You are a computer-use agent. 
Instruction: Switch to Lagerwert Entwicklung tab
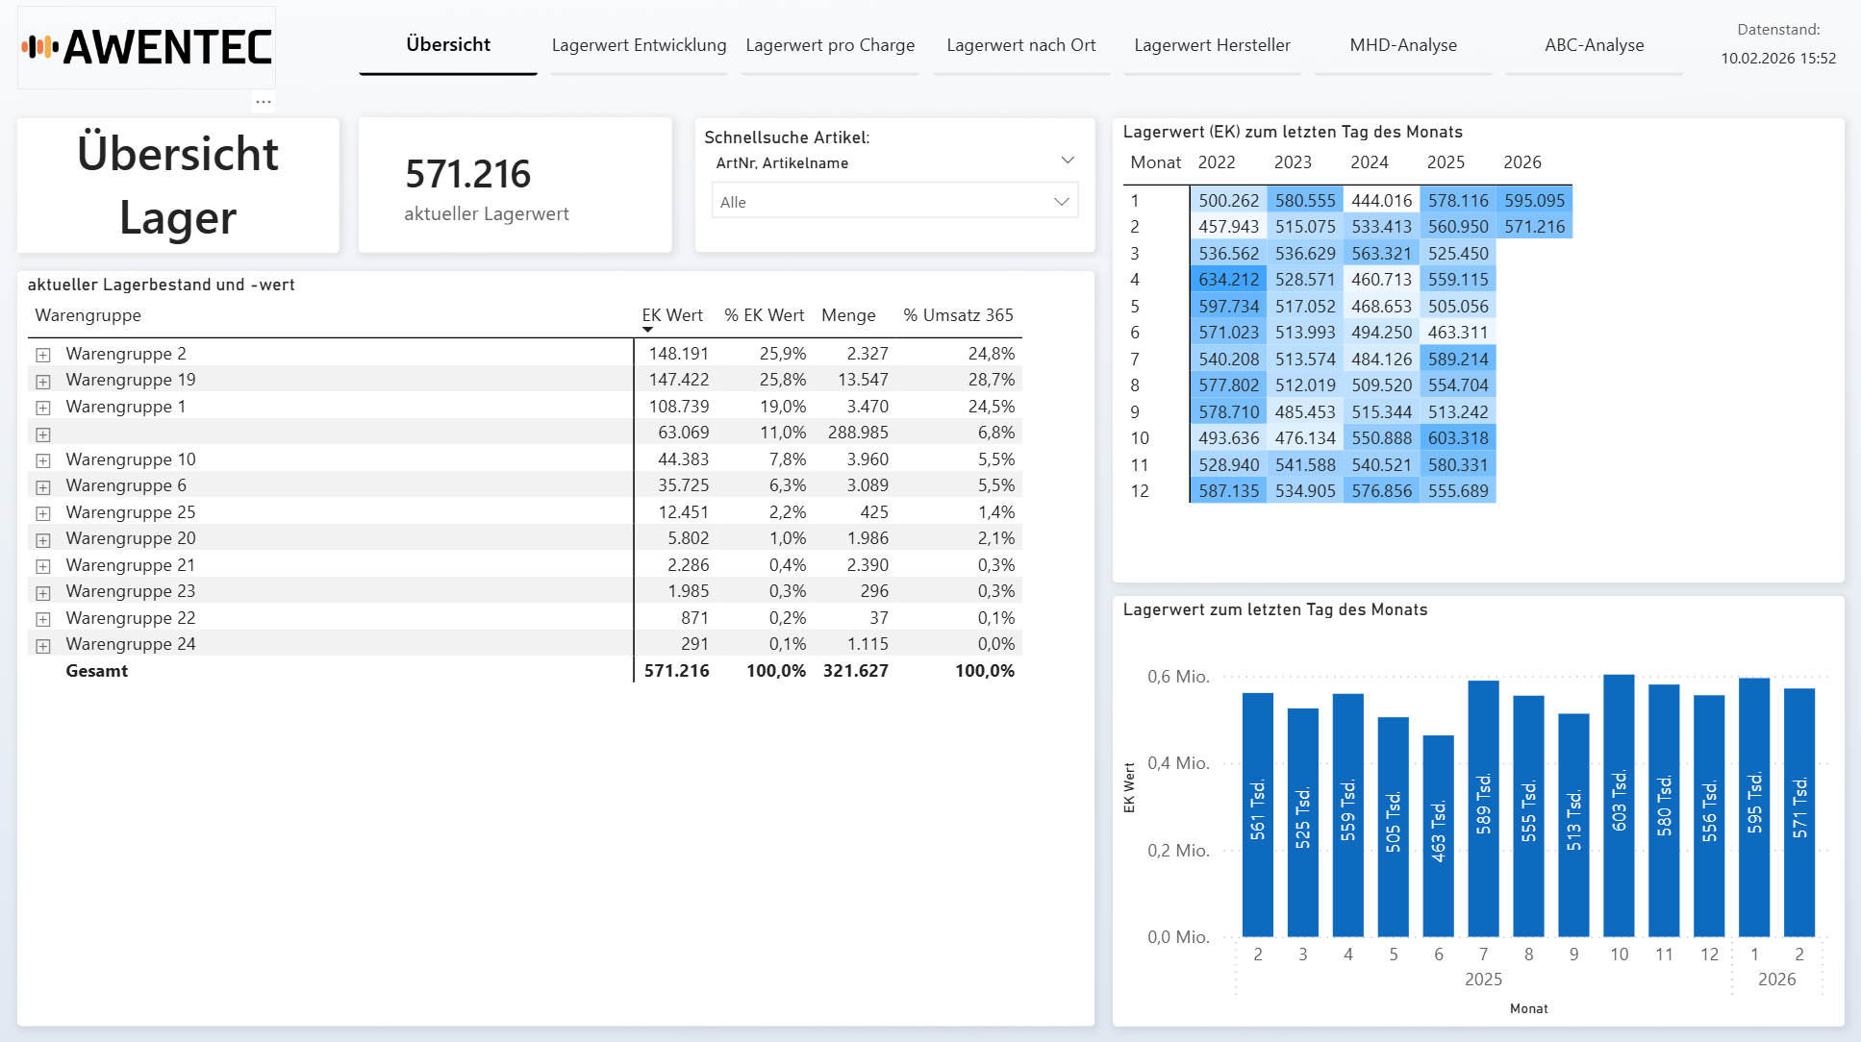[639, 45]
